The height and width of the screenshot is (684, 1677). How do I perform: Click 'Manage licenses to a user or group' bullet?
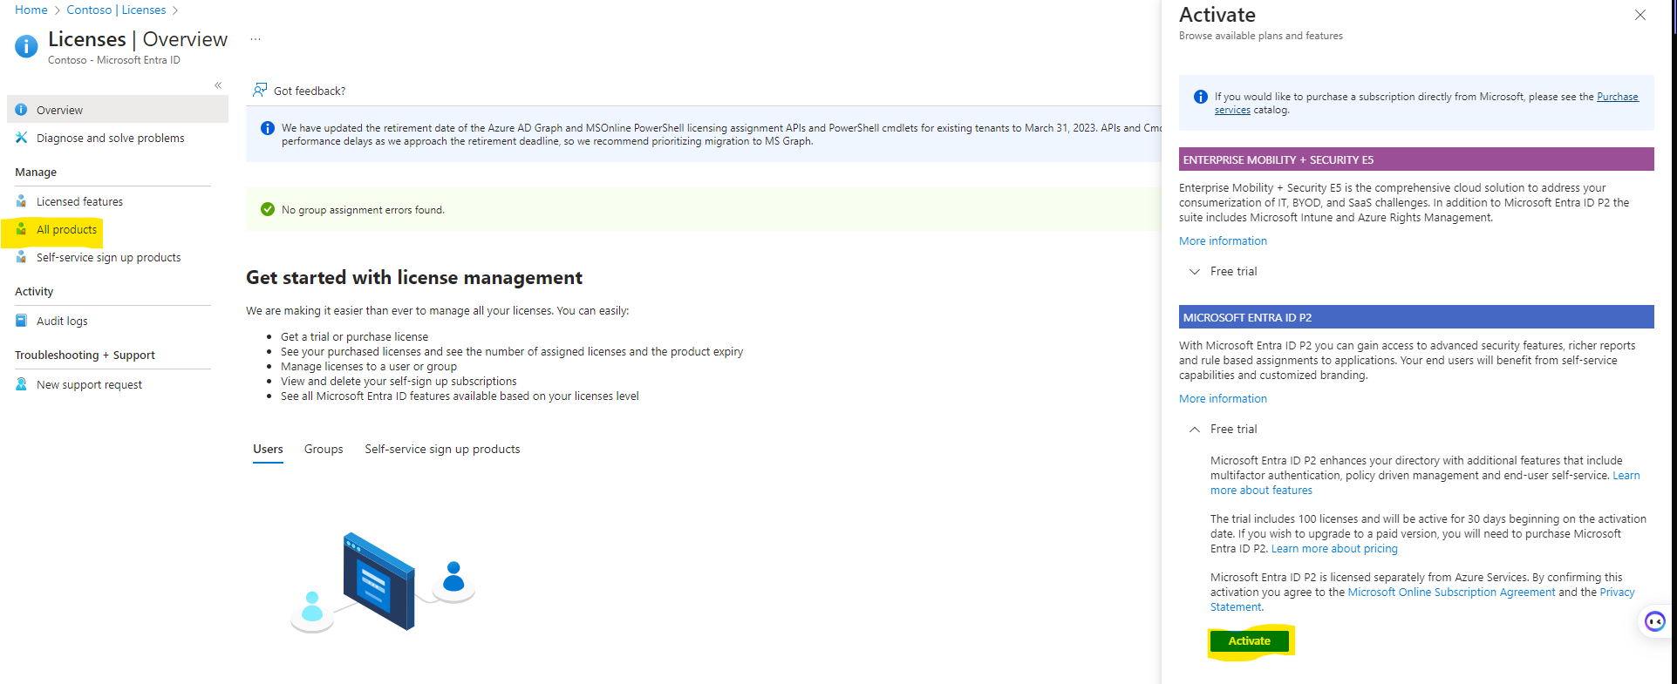tap(369, 366)
